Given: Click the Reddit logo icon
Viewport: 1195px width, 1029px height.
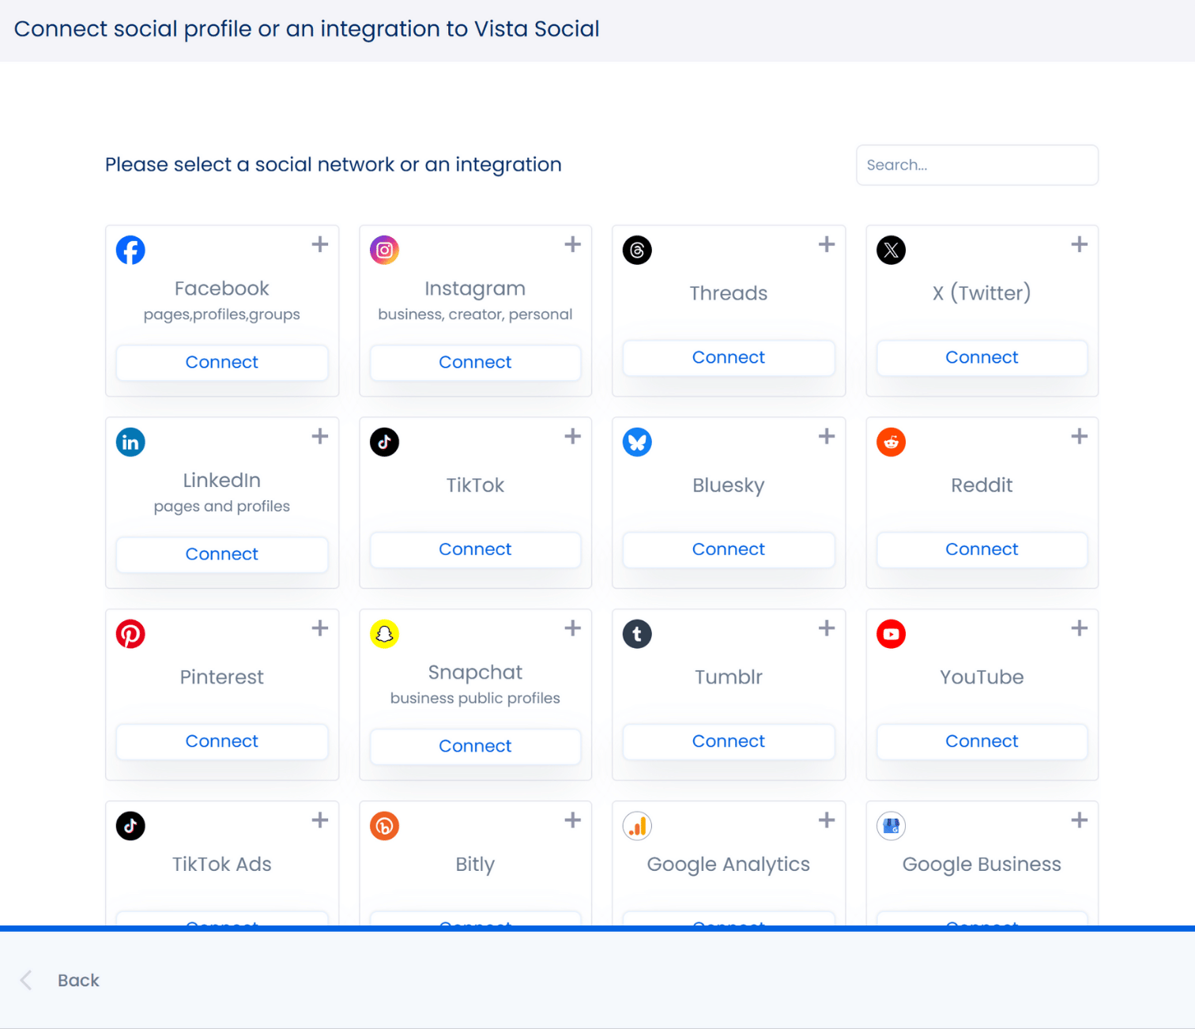Looking at the screenshot, I should pos(891,443).
